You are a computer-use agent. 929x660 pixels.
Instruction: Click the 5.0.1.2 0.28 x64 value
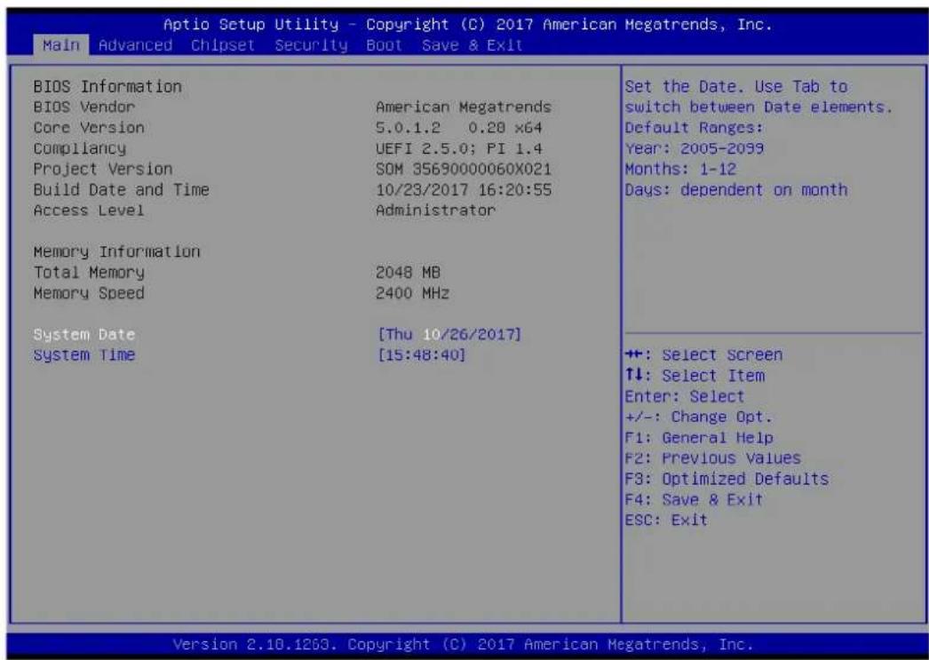[458, 128]
